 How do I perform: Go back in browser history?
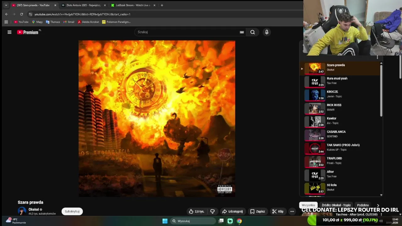point(7,14)
